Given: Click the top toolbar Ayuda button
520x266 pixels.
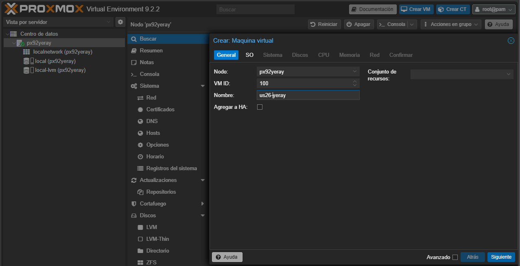Looking at the screenshot, I should pyautogui.click(x=499, y=24).
